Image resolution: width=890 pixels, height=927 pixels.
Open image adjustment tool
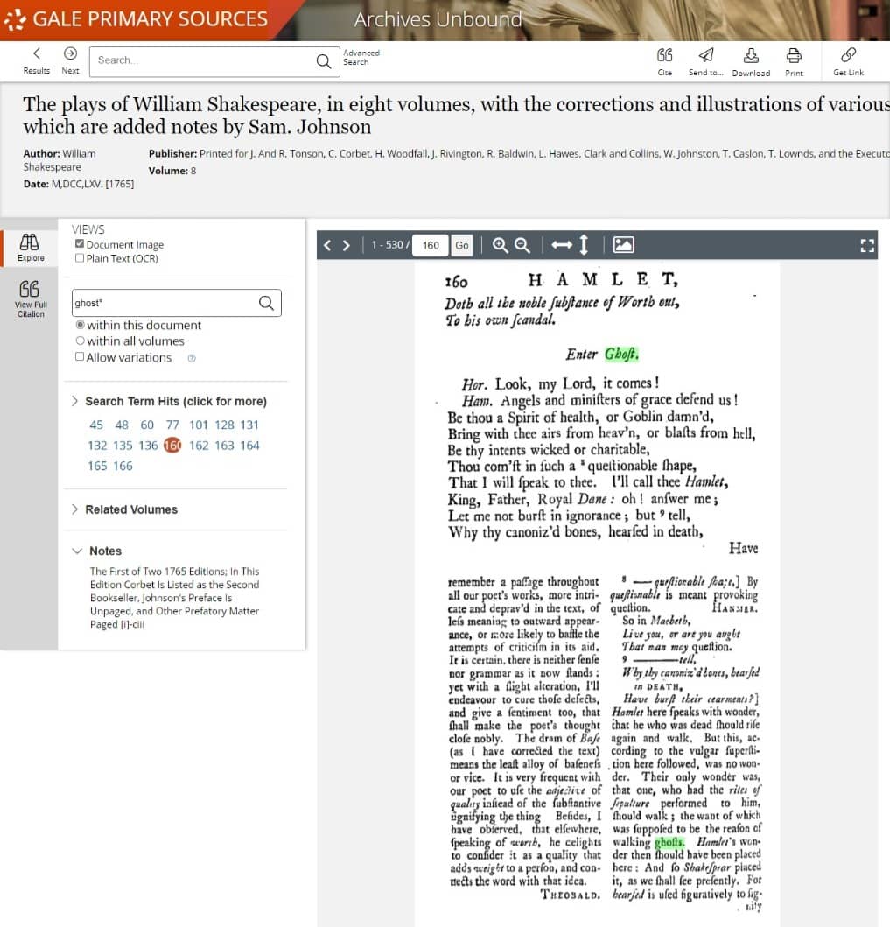click(623, 245)
